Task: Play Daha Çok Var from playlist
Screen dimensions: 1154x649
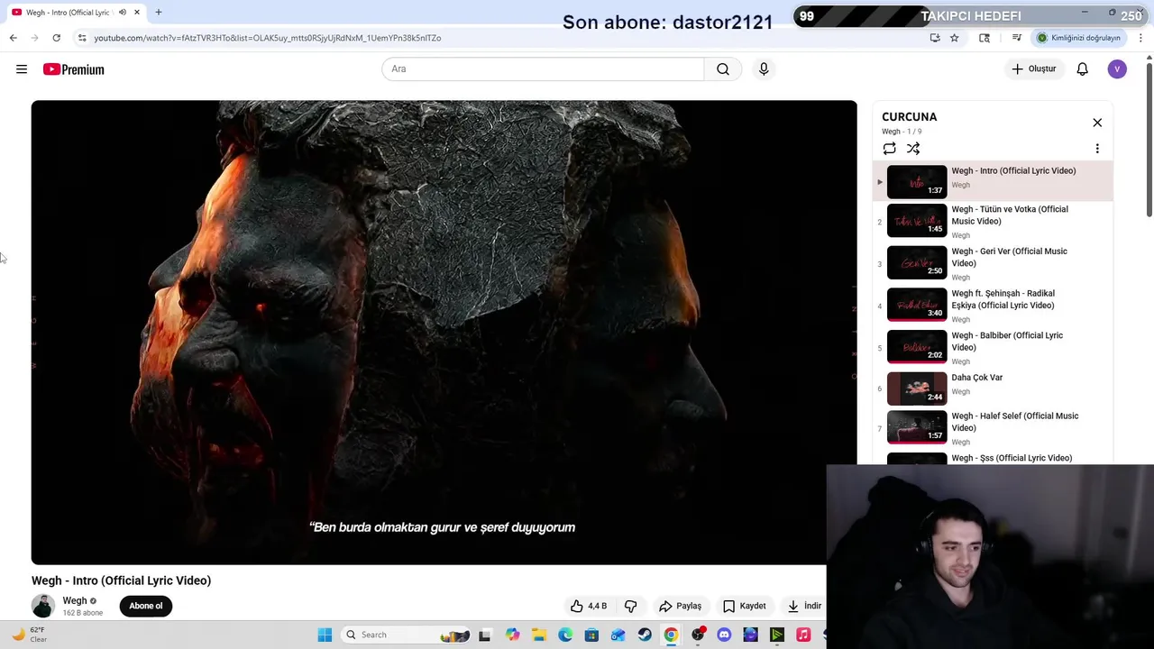Action: (x=993, y=388)
